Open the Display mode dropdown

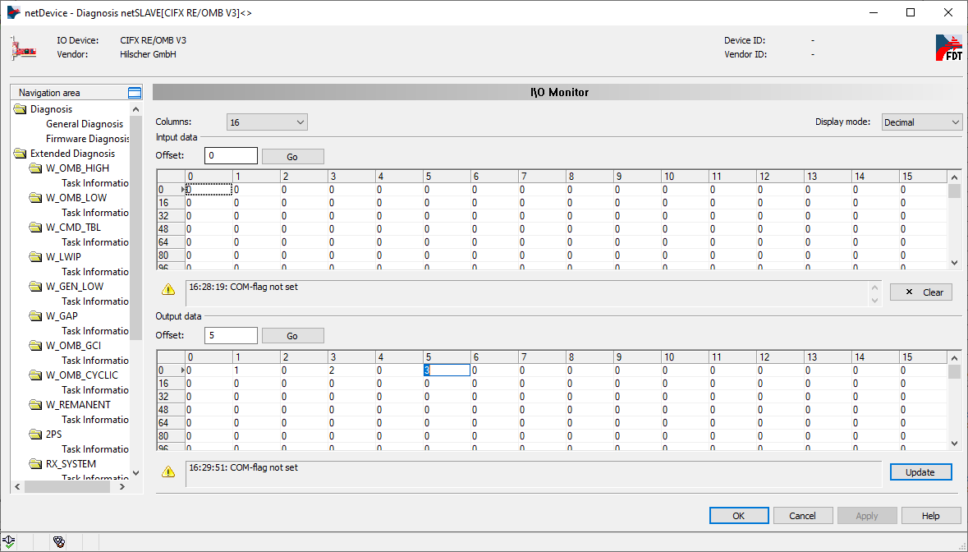(x=920, y=122)
